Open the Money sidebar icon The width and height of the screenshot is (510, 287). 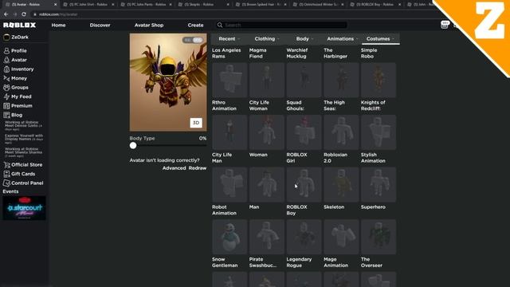coord(6,78)
